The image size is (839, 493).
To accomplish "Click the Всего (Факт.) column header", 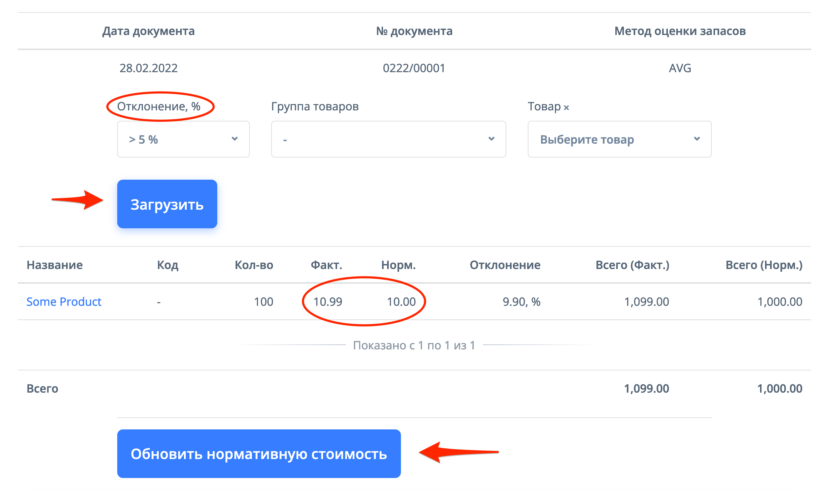I will pyautogui.click(x=632, y=265).
